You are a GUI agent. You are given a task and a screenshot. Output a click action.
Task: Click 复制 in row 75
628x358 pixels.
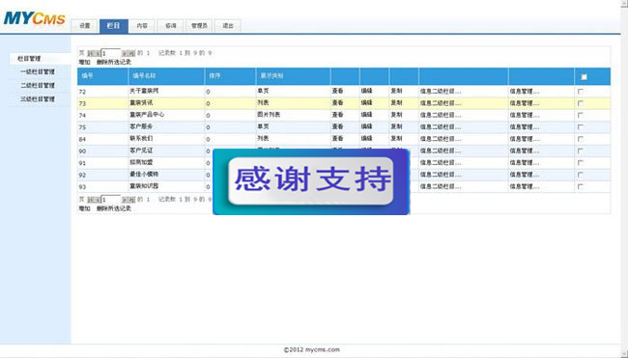(x=396, y=126)
